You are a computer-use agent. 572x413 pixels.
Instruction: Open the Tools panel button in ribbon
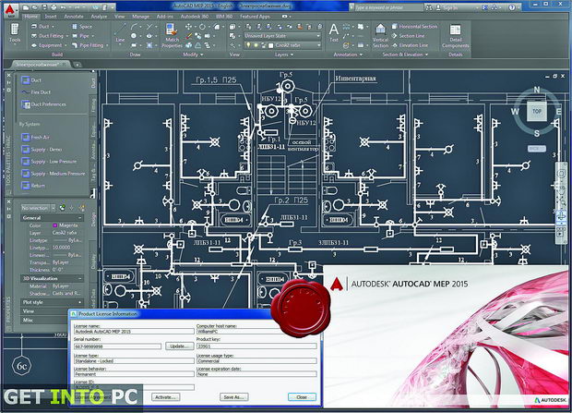coord(15,33)
